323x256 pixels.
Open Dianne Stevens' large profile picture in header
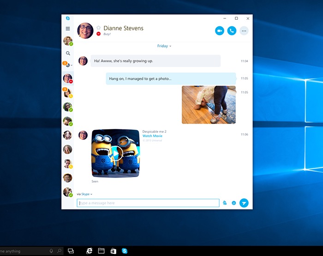click(x=85, y=30)
